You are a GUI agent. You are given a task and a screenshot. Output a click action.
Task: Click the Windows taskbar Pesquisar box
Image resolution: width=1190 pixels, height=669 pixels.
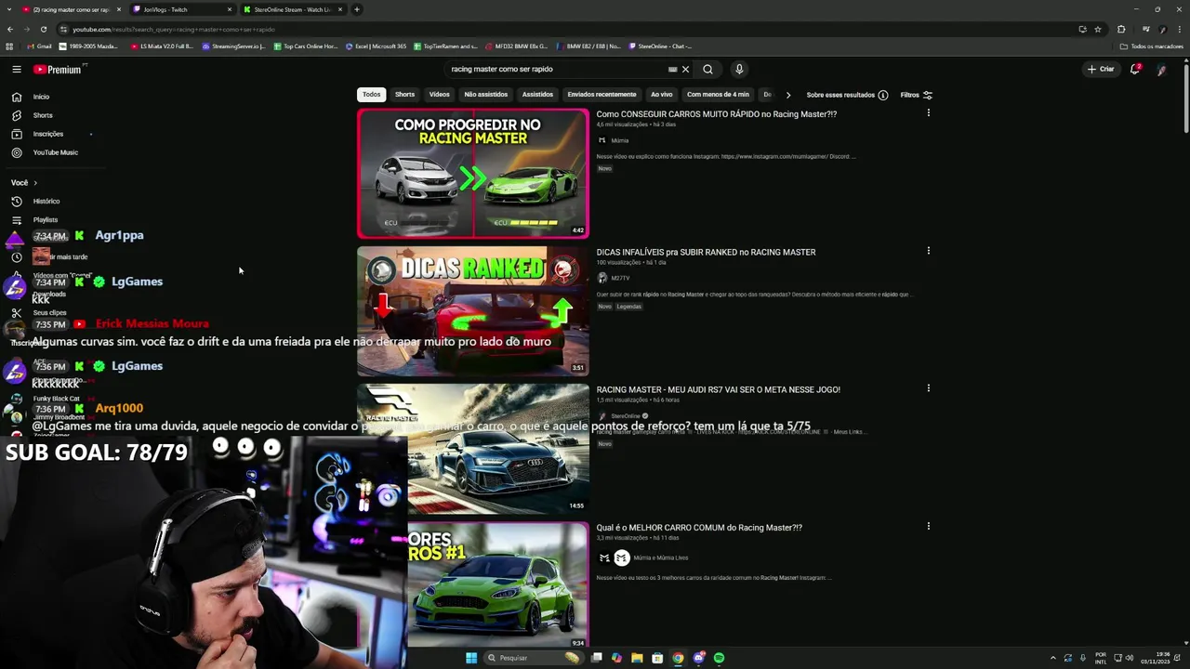coord(533,658)
